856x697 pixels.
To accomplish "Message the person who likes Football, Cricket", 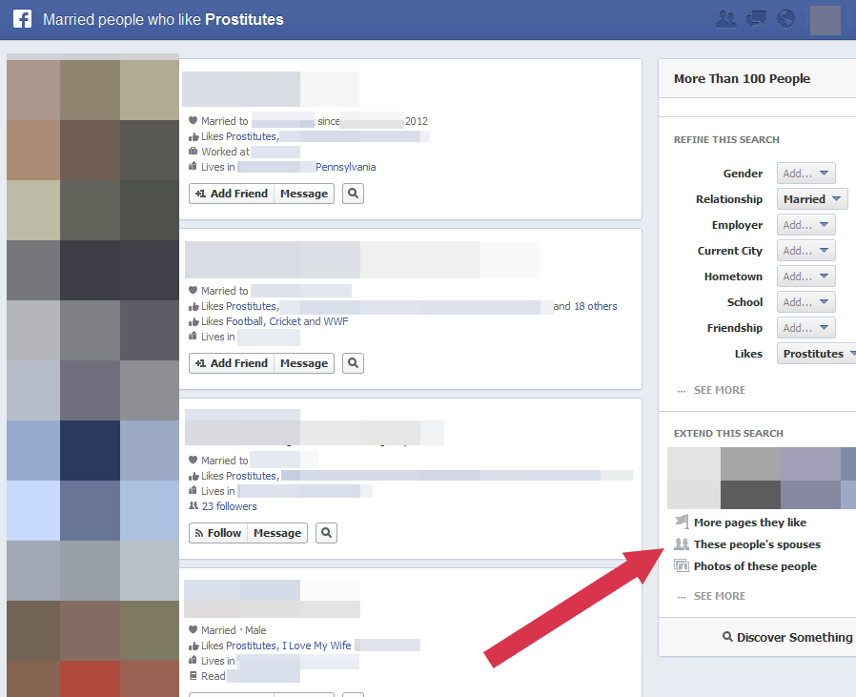I will tap(304, 363).
